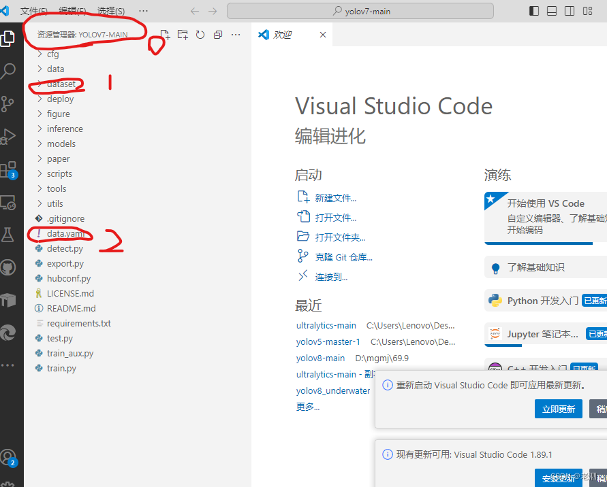Image resolution: width=607 pixels, height=487 pixels.
Task: Expand the figure folder
Action: point(138,114)
